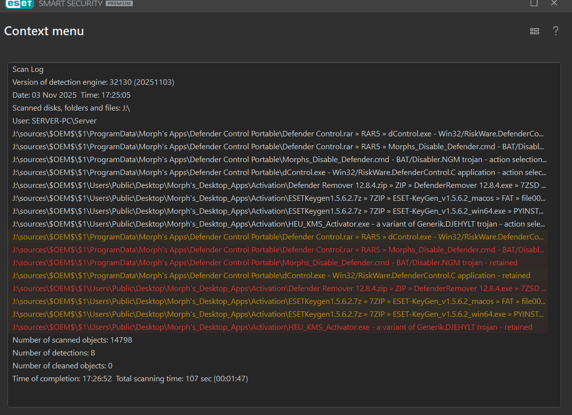This screenshot has width=572, height=415.
Task: Select the "Version of detection engine" line
Action: [x=93, y=82]
